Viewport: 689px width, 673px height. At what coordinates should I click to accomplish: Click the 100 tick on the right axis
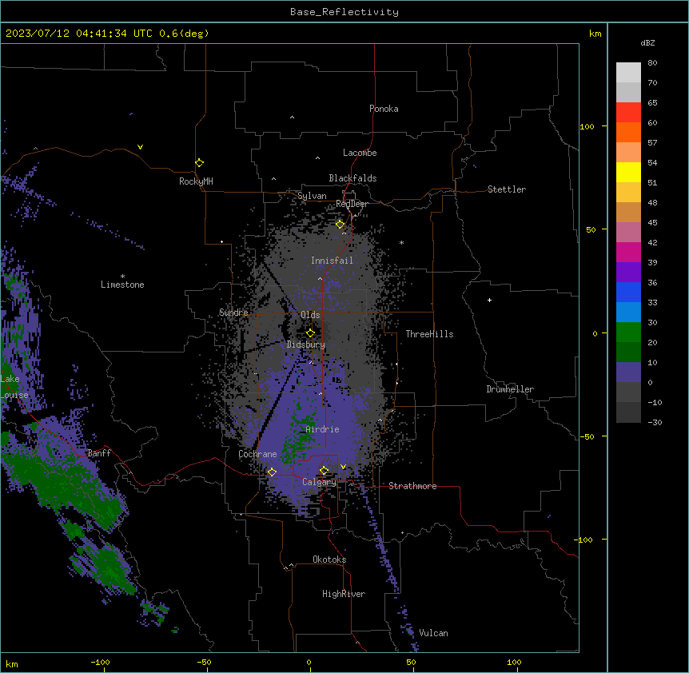pos(587,126)
